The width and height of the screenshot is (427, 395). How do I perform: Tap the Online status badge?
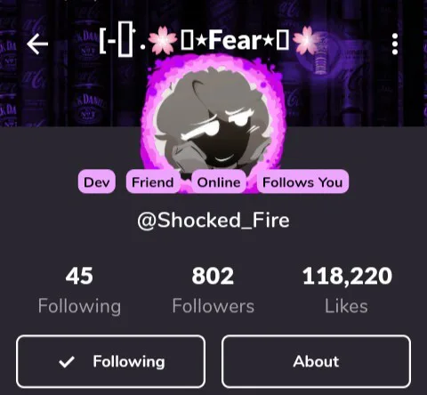[x=219, y=181]
